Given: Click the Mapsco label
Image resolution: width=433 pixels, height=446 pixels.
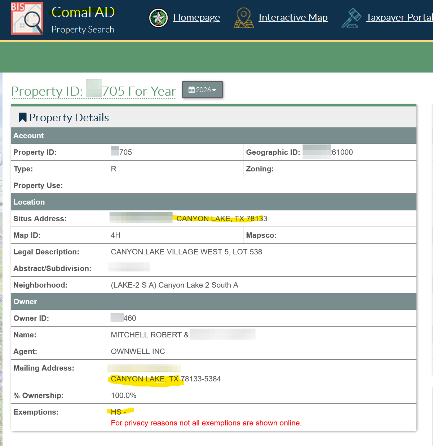Looking at the screenshot, I should 261,235.
